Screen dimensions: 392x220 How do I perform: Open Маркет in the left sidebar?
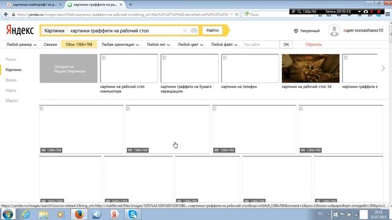click(12, 100)
